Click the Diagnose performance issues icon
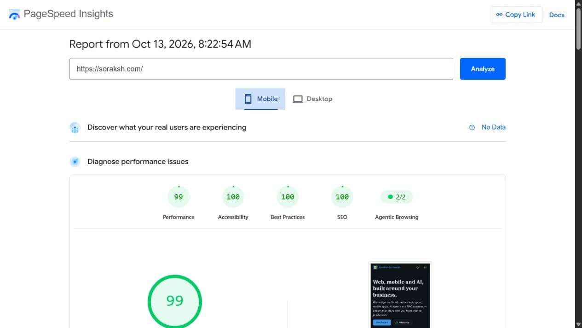The height and width of the screenshot is (328, 582). click(x=75, y=162)
